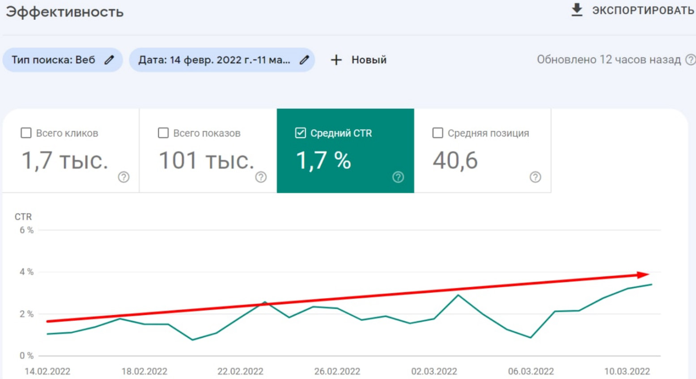Image resolution: width=696 pixels, height=379 pixels.
Task: Click the Эффективность page heading
Action: pos(64,12)
